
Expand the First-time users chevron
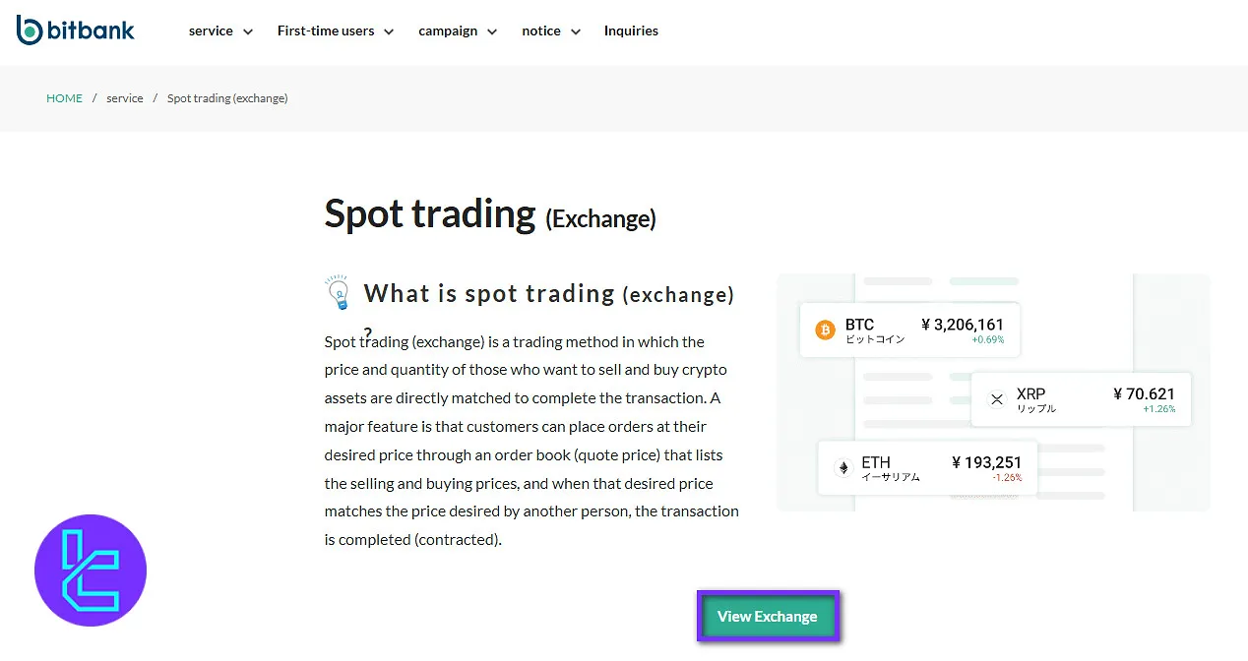[389, 31]
